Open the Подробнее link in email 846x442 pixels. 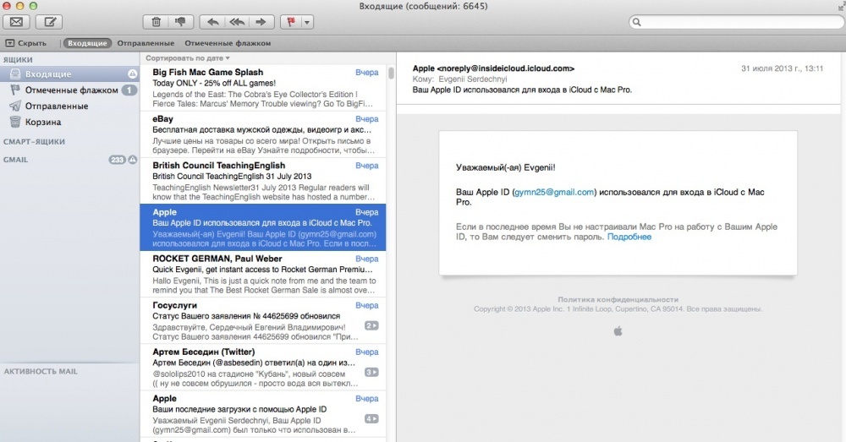(x=629, y=237)
